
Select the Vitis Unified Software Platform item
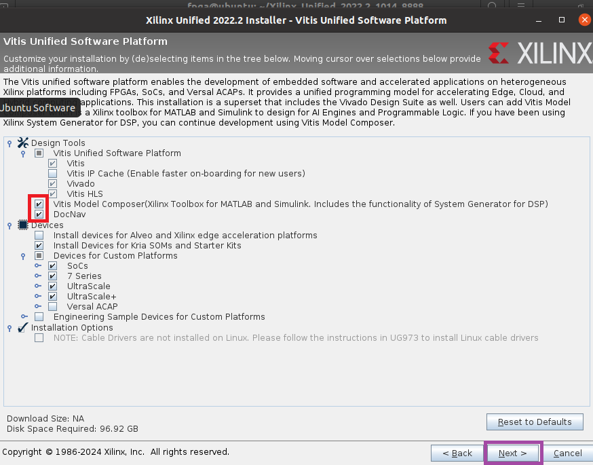pyautogui.click(x=117, y=153)
